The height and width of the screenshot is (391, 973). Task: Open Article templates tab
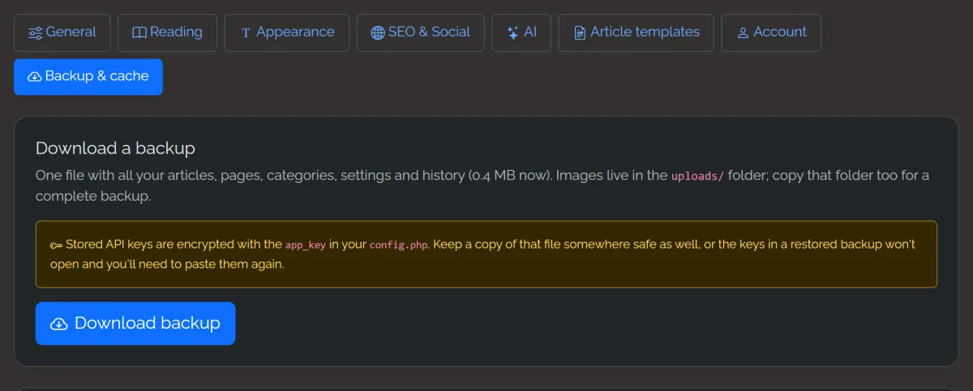click(637, 32)
